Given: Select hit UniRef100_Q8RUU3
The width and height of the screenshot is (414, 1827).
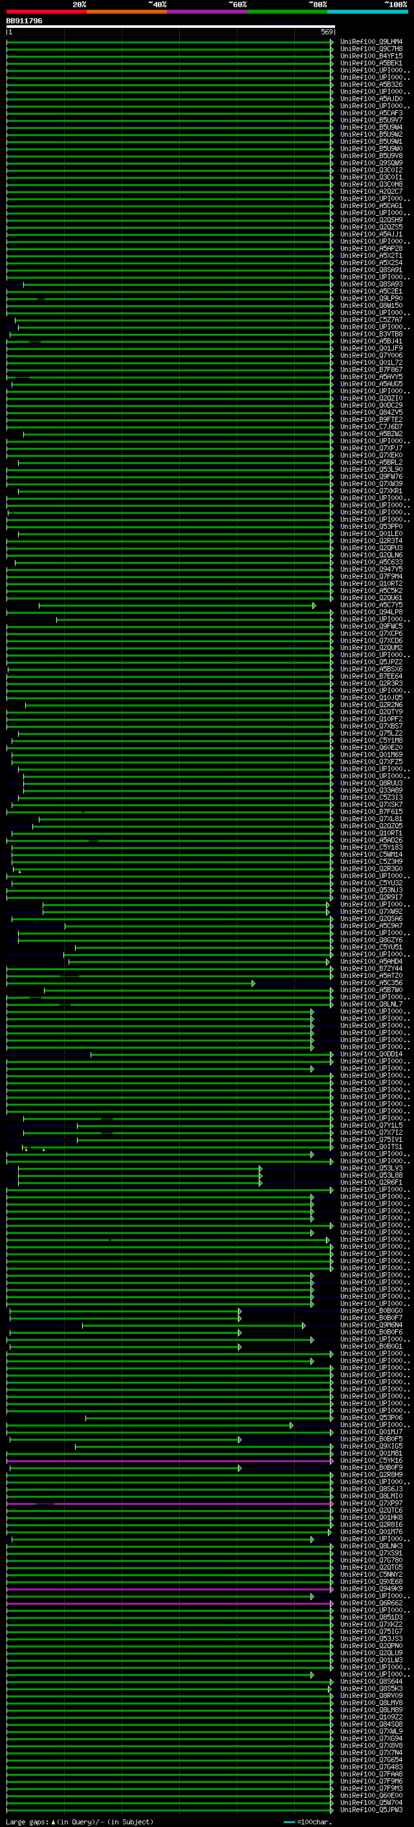Looking at the screenshot, I should [371, 783].
